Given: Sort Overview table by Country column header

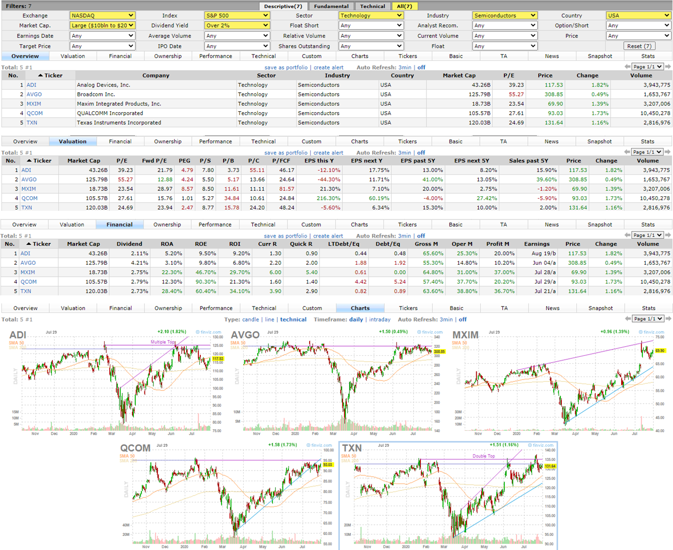Looking at the screenshot, I should [x=402, y=75].
